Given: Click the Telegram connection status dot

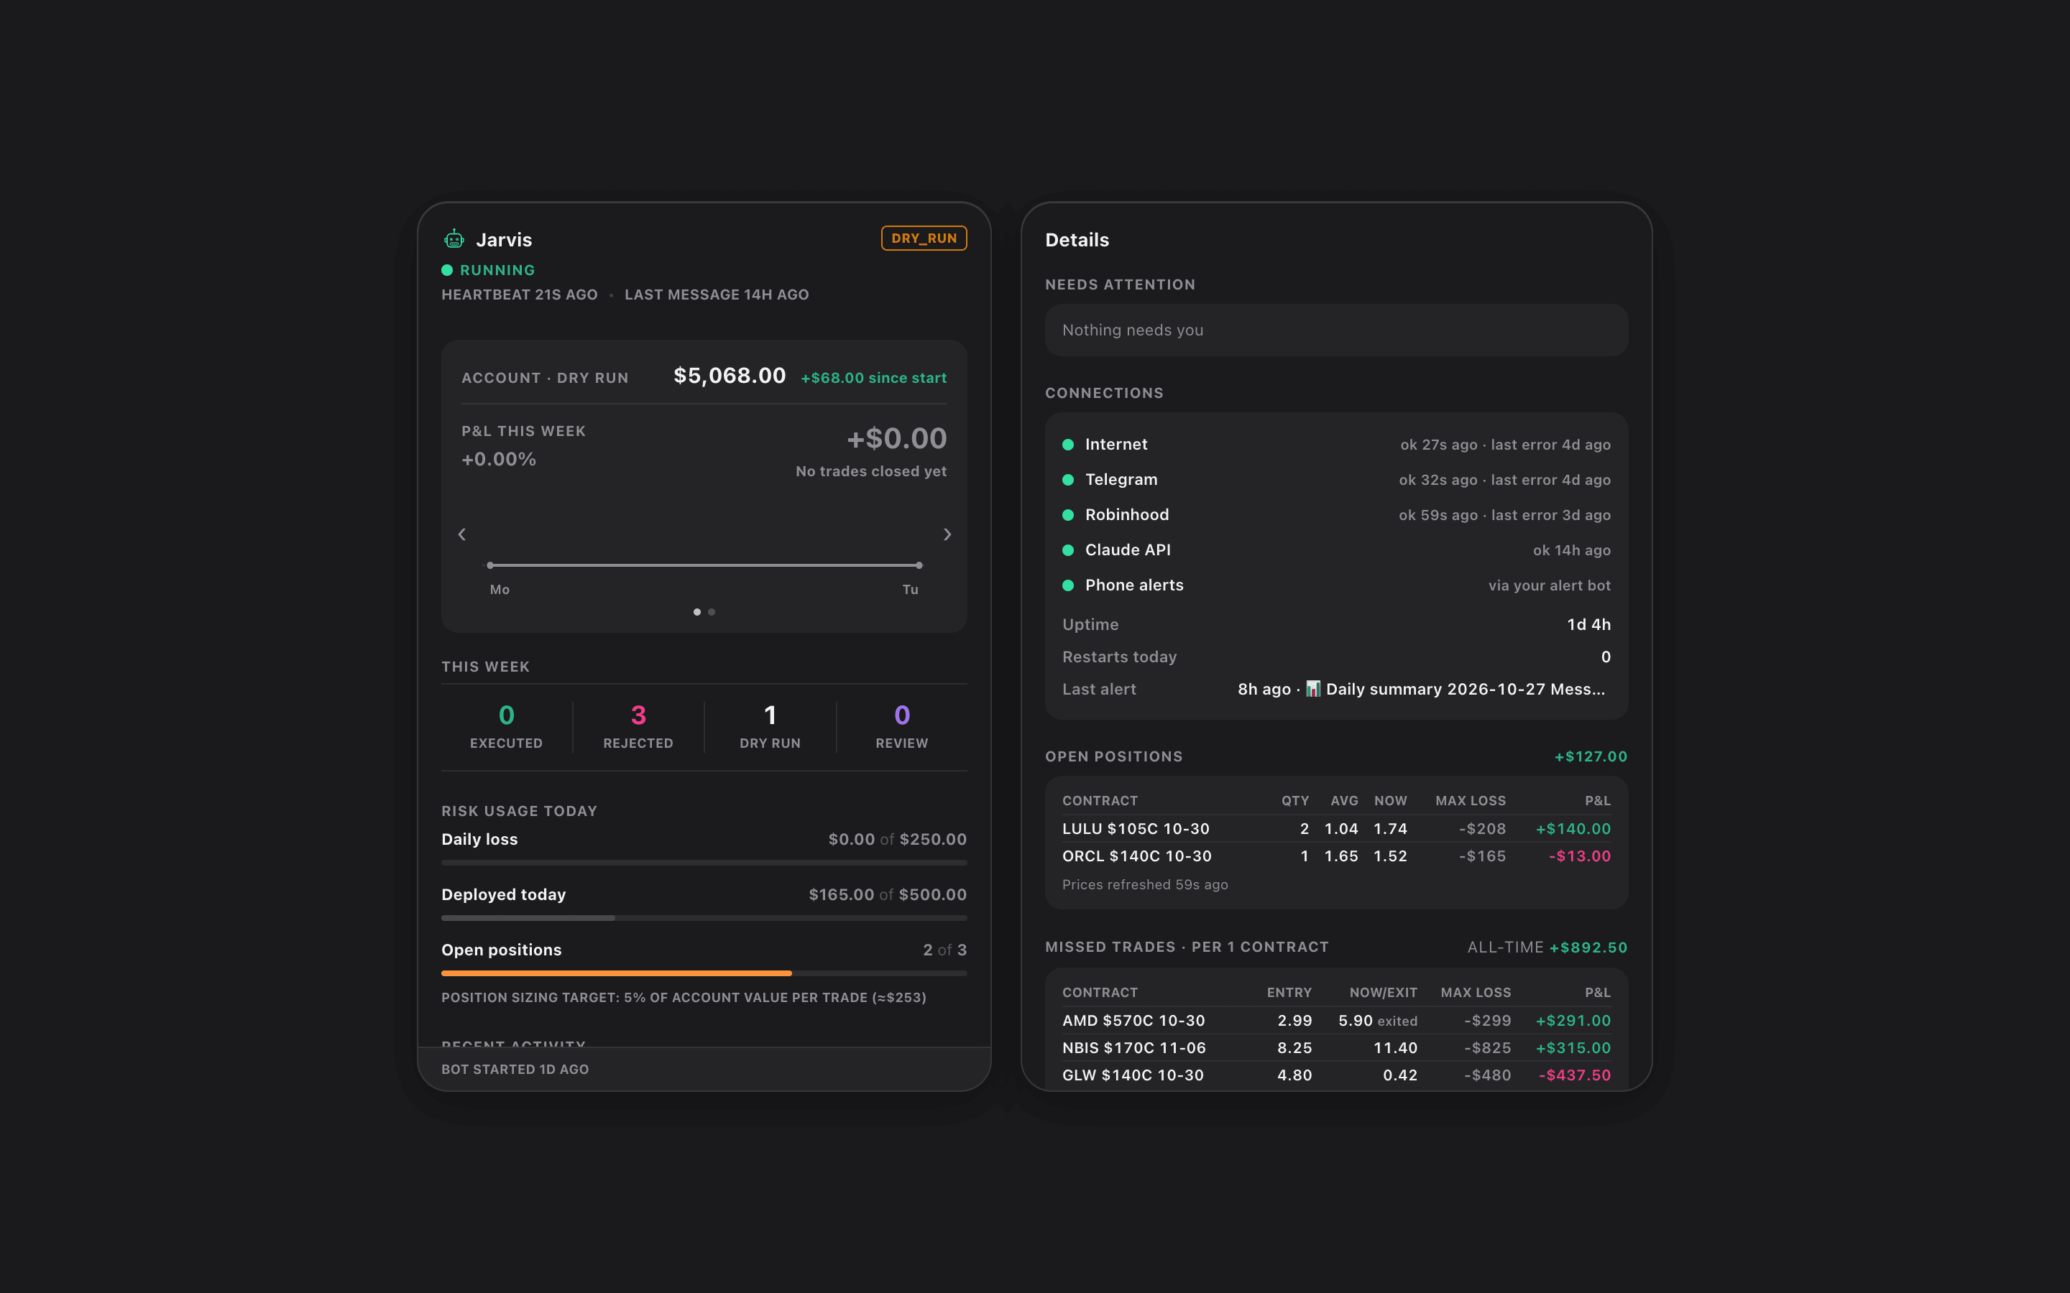Looking at the screenshot, I should [x=1068, y=480].
